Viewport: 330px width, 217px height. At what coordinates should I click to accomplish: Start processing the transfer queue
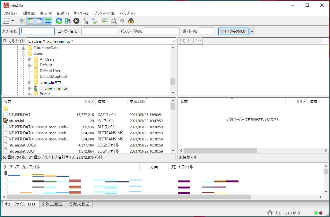click(x=67, y=21)
